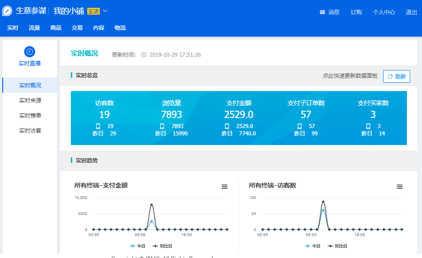The width and height of the screenshot is (422, 258).
Task: Open 个人中心 in top bar
Action: point(384,12)
